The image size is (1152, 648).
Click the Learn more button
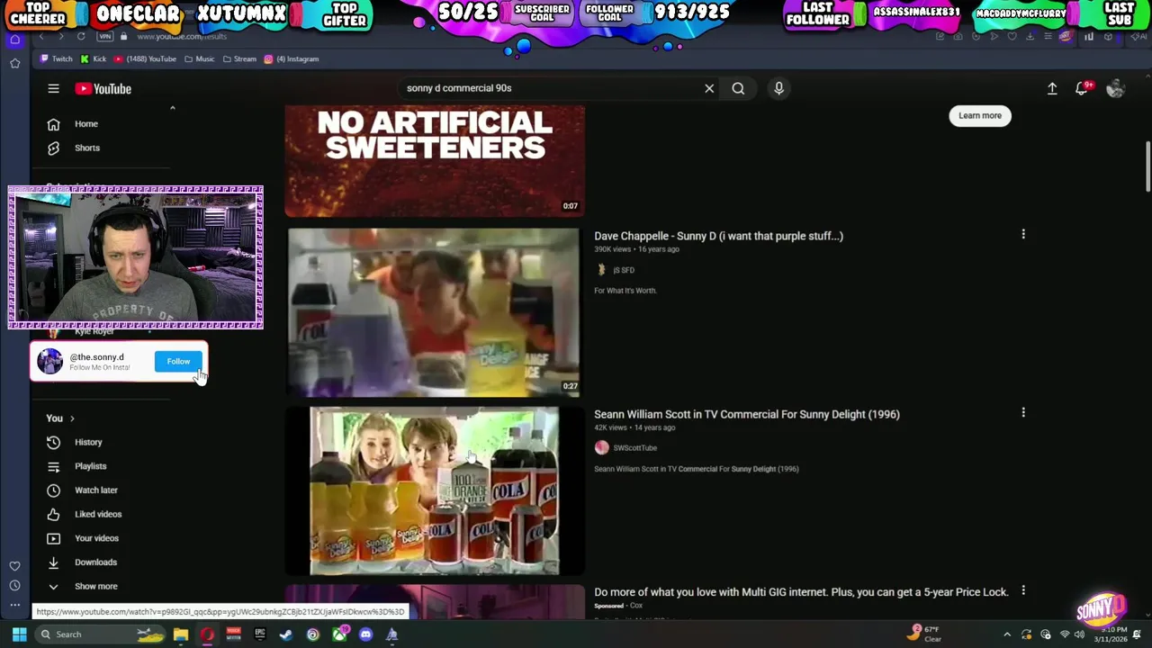coord(980,115)
